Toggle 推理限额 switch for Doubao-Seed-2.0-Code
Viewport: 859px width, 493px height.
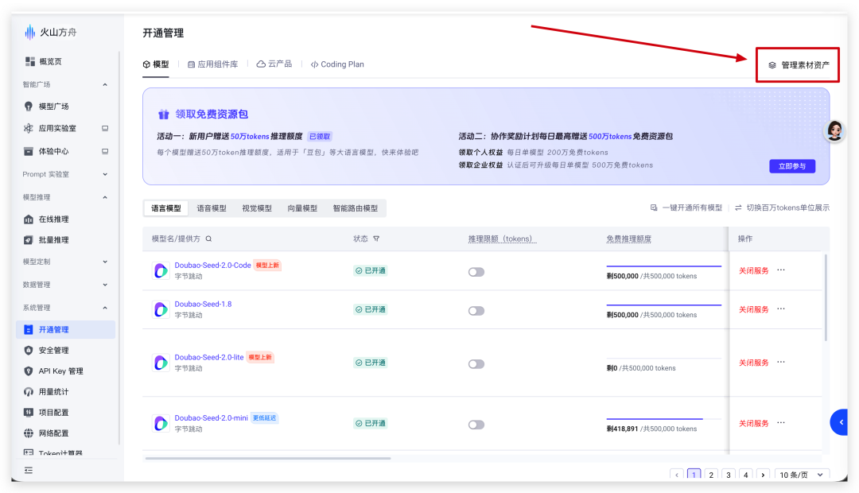point(476,272)
